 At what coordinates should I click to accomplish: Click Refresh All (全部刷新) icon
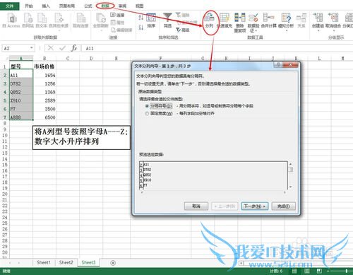101,21
